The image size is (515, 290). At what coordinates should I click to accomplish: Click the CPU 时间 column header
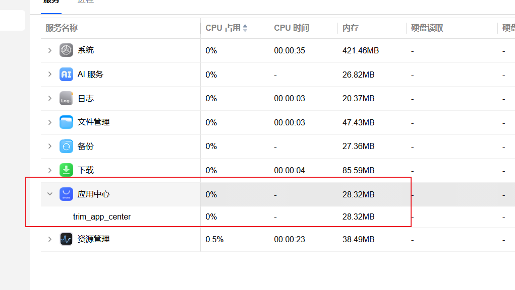pyautogui.click(x=292, y=28)
